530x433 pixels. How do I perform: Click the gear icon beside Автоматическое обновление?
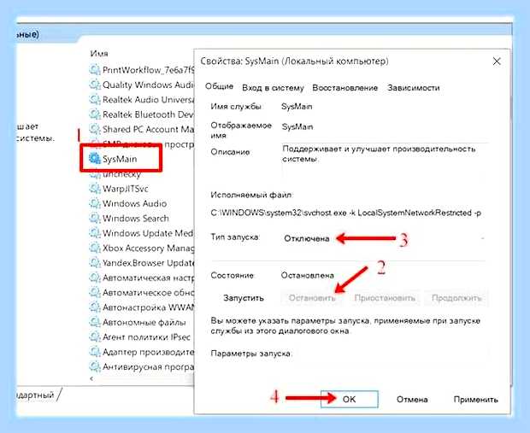click(95, 292)
